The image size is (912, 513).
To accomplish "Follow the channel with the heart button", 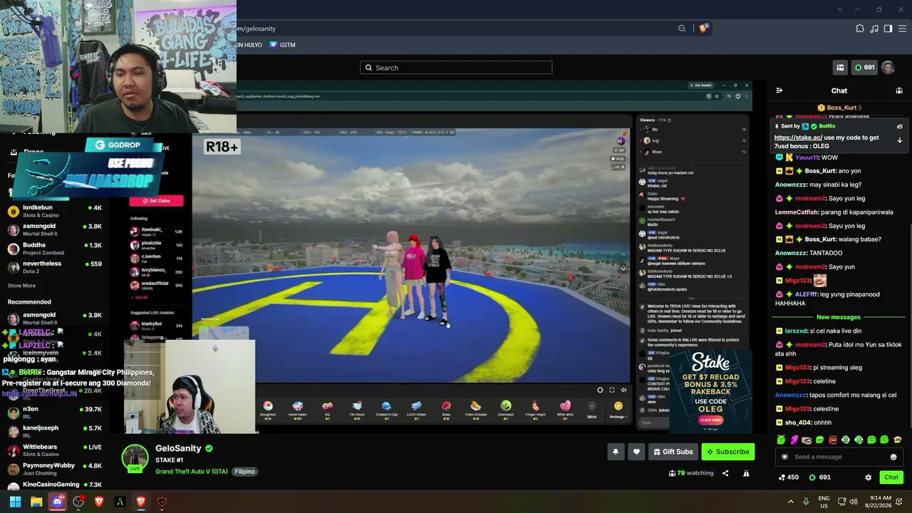I will pos(636,452).
